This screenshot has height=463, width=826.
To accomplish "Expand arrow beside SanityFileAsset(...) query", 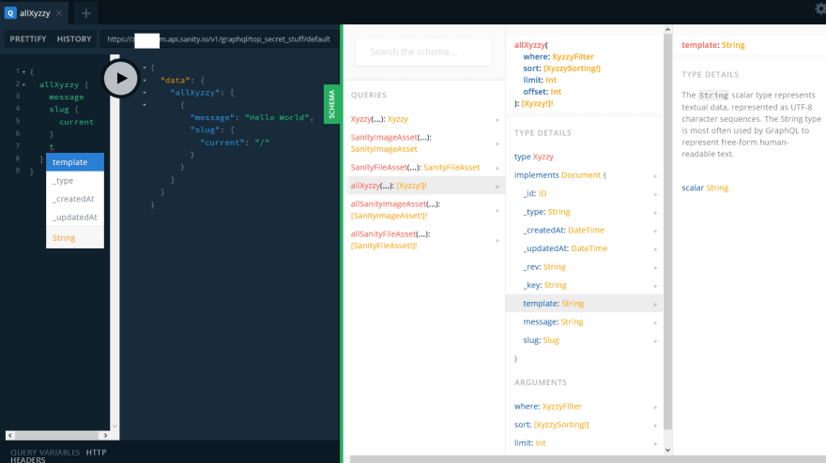I will [x=497, y=168].
